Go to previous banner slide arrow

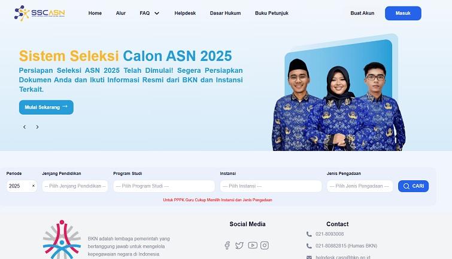pos(25,127)
